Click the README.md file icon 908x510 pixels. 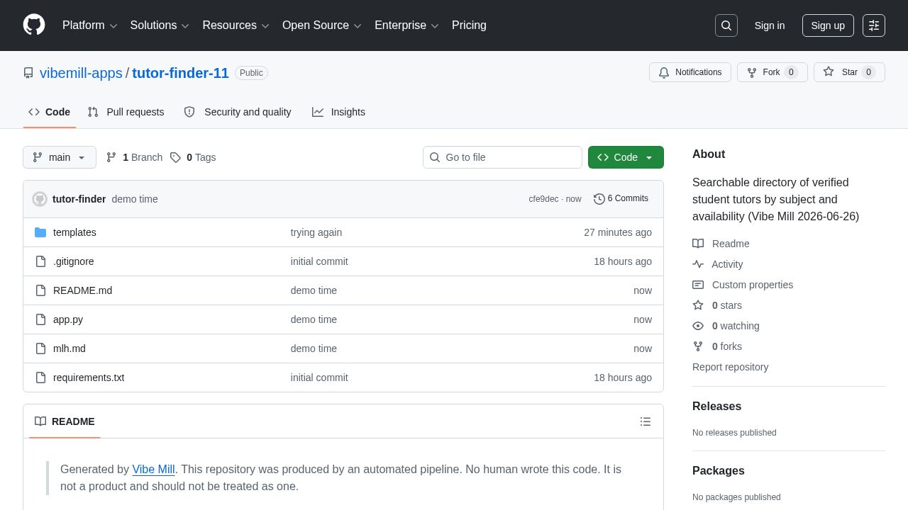[40, 290]
